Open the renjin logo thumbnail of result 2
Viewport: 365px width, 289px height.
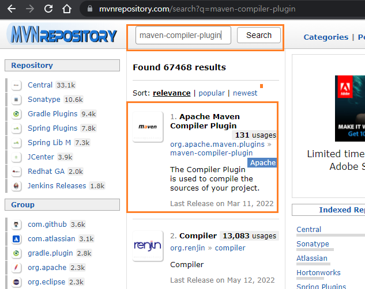[148, 246]
